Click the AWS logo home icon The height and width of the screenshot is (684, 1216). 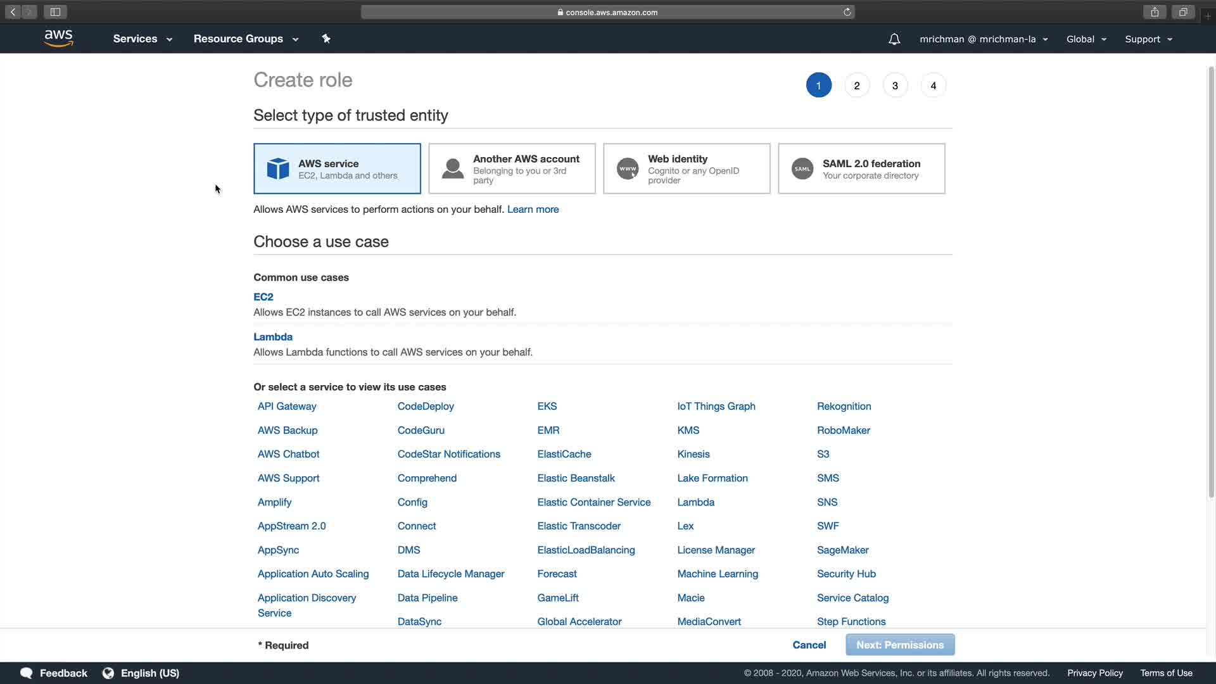pos(59,39)
